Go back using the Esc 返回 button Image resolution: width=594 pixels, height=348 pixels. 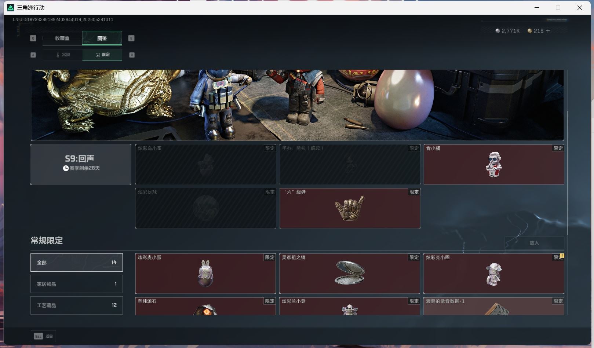(x=43, y=336)
